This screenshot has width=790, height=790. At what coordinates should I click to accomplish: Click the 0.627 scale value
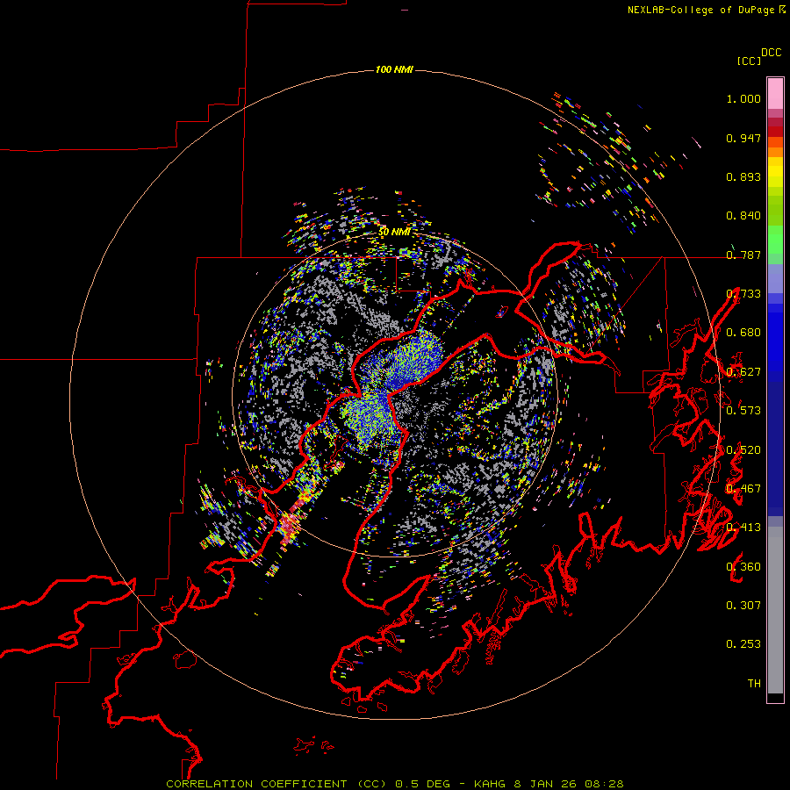click(x=743, y=372)
